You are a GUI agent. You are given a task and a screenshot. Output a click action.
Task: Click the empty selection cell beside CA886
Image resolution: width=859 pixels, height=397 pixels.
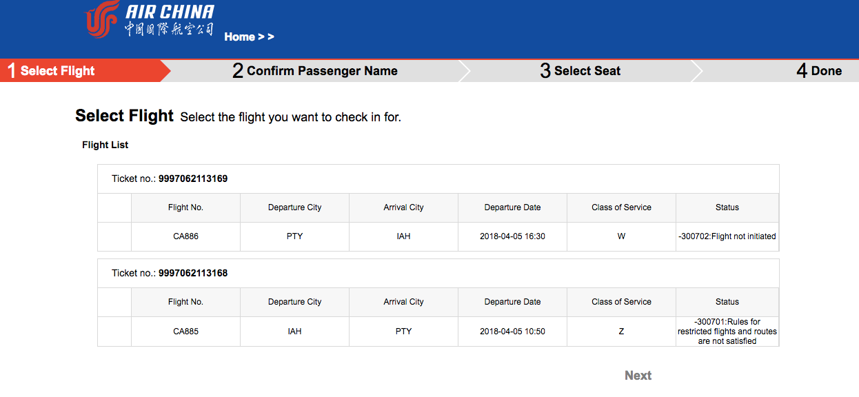pos(114,236)
